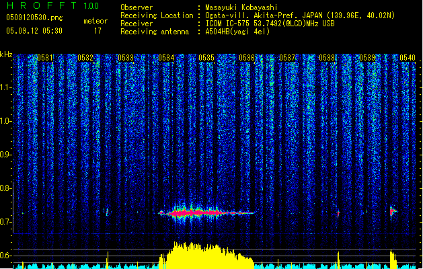Click the Observer label
Screen dimensions: 423x269
pyautogui.click(x=137, y=7)
